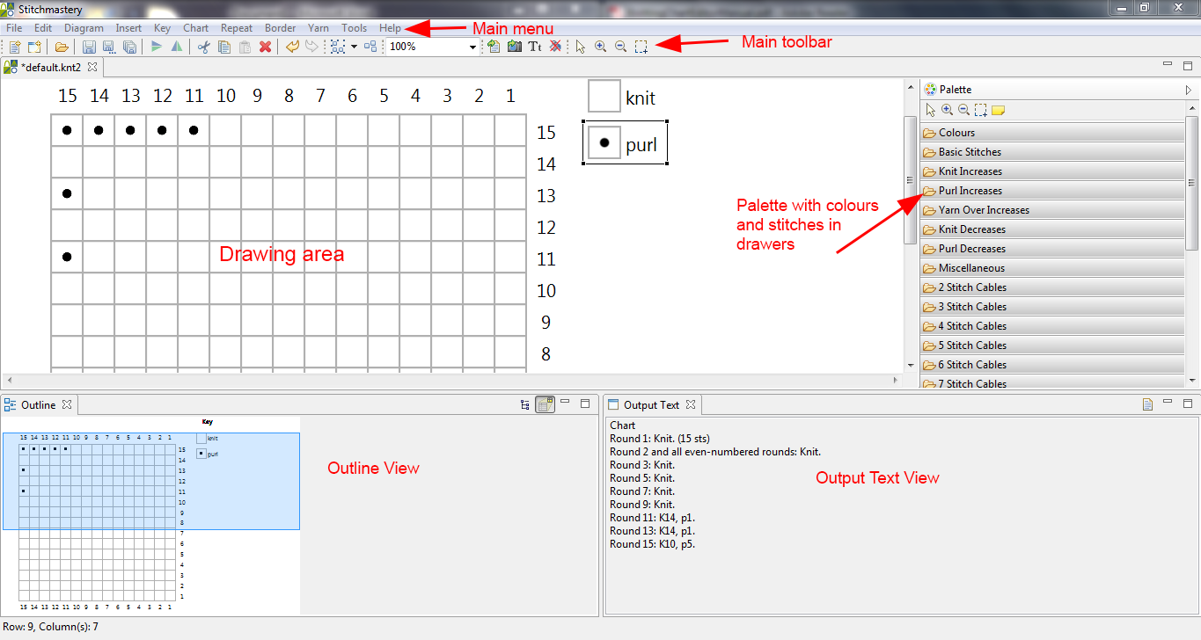Click the open folder icon in toolbar

[x=62, y=47]
